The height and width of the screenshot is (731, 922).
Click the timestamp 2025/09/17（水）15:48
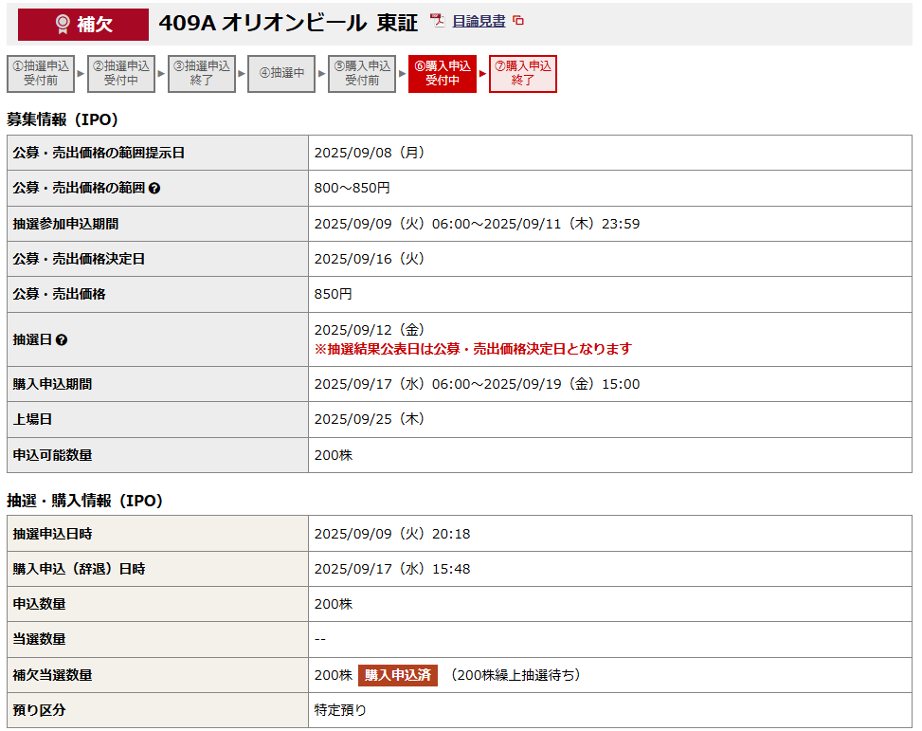click(x=392, y=569)
